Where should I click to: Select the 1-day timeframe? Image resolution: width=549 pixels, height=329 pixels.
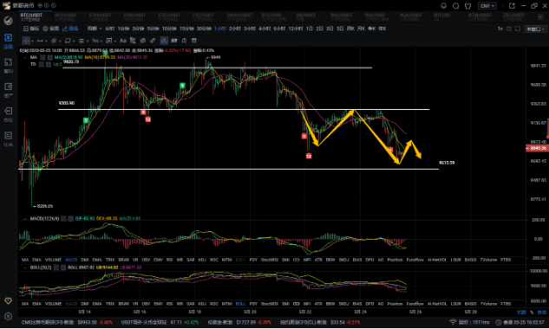[x=309, y=29]
